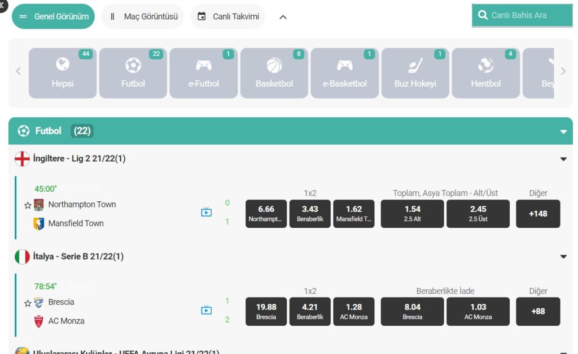Screen dimensions: 578x354
Task: Open +88 more markets
Action: pos(538,311)
